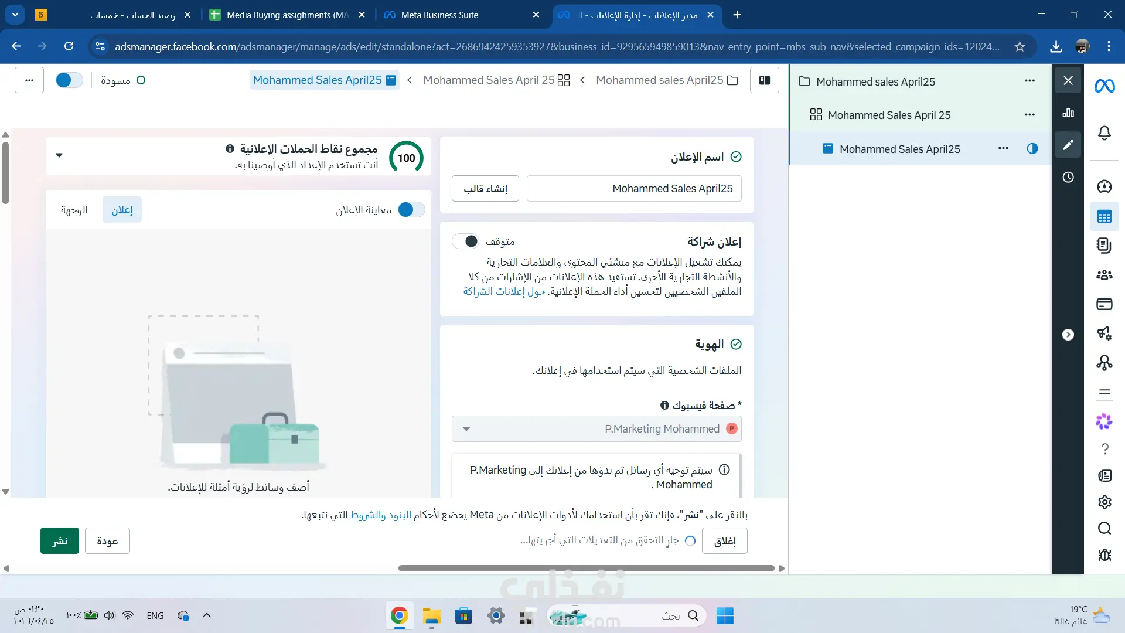Select ad Mohammed Sales April25 in the tree
Viewport: 1125px width, 633px height.
pos(900,149)
